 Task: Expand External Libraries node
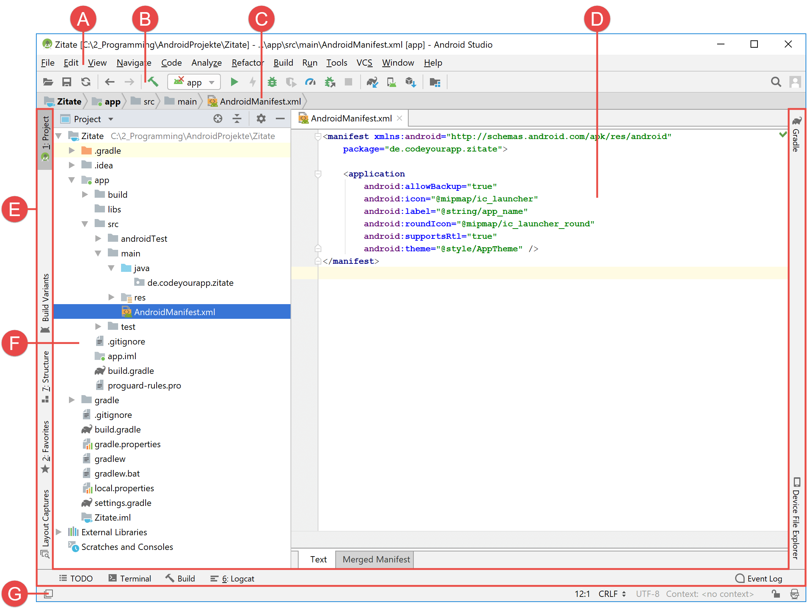[x=59, y=532]
